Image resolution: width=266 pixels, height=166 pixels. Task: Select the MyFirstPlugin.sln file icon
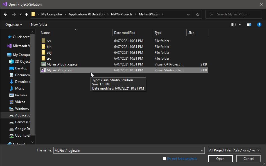click(x=43, y=70)
